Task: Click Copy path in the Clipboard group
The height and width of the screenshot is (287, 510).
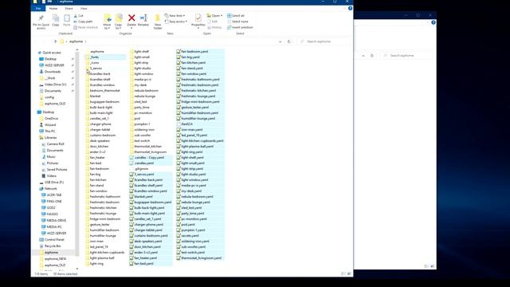Action: pos(83,22)
